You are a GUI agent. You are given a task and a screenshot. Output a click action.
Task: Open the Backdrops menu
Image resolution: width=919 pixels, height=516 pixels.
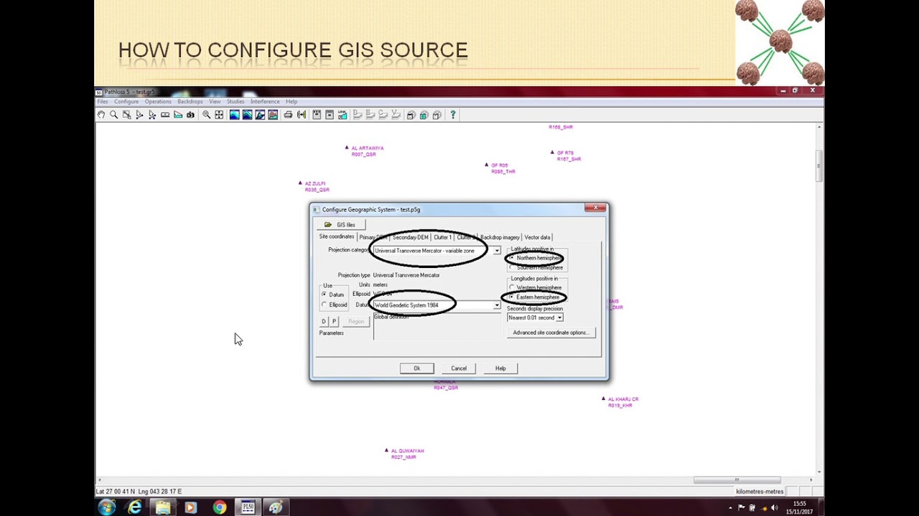click(190, 102)
